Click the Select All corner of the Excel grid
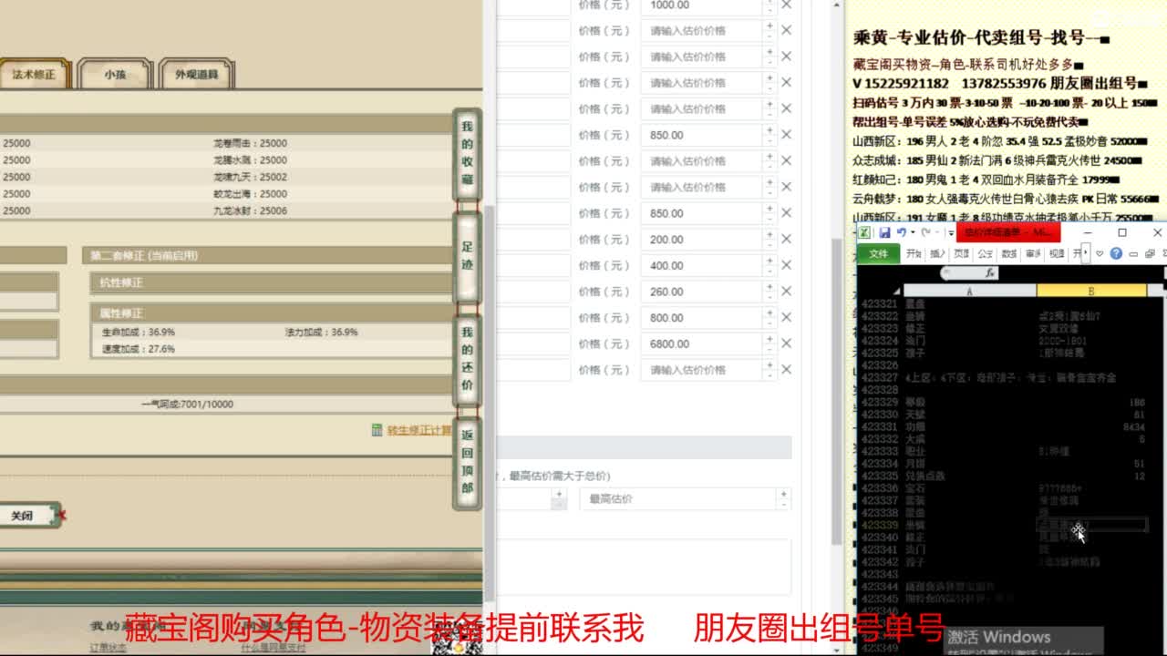This screenshot has height=656, width=1167. [895, 291]
